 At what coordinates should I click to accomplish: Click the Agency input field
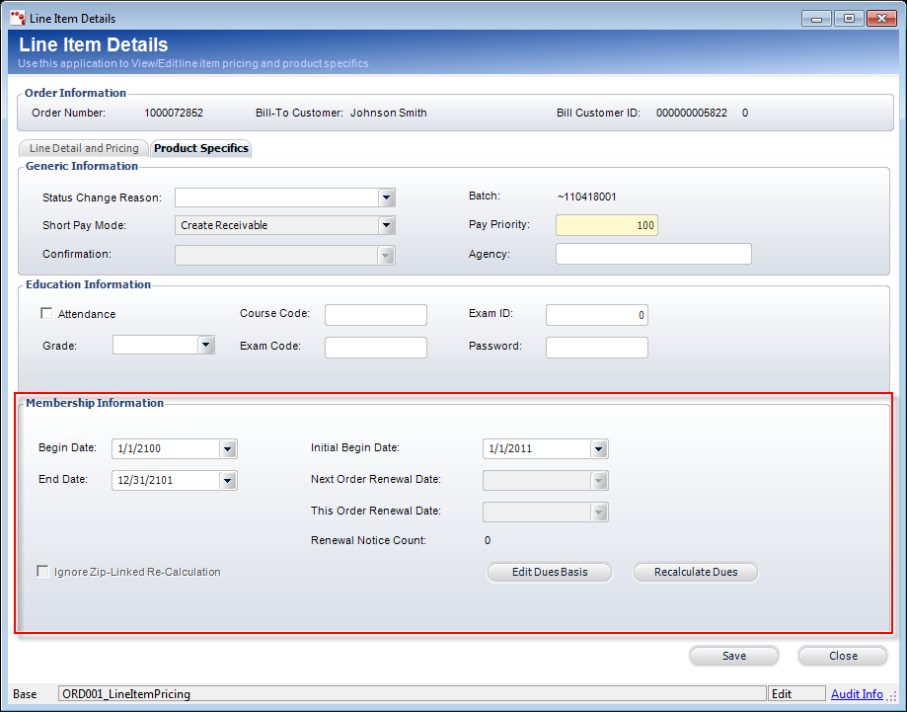pos(653,255)
